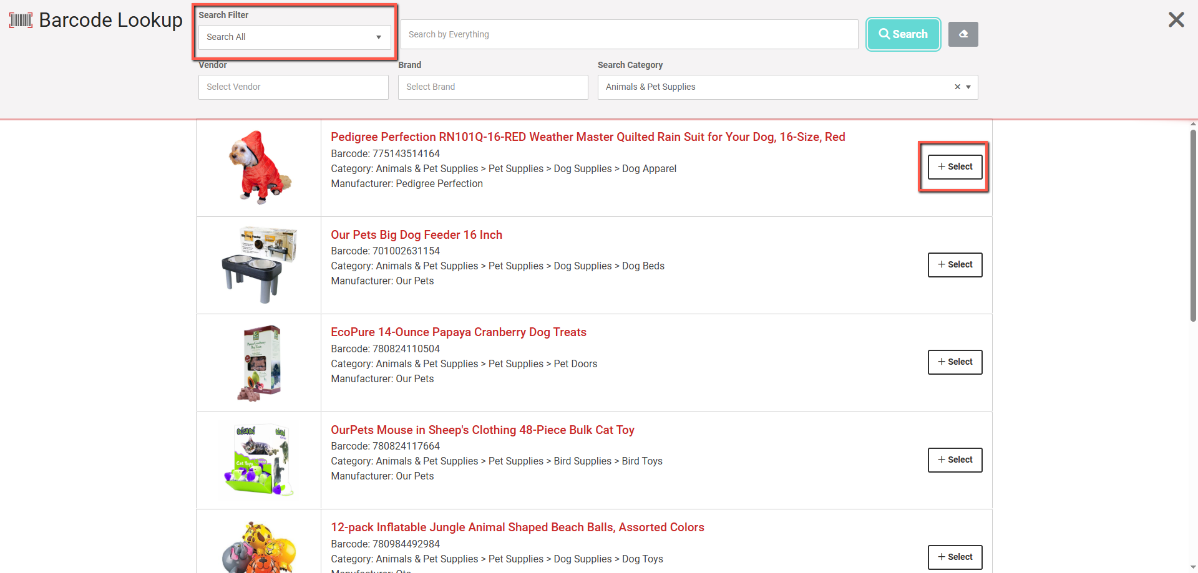This screenshot has height=573, width=1198.
Task: Click barcode text 780824110504
Action: point(406,349)
